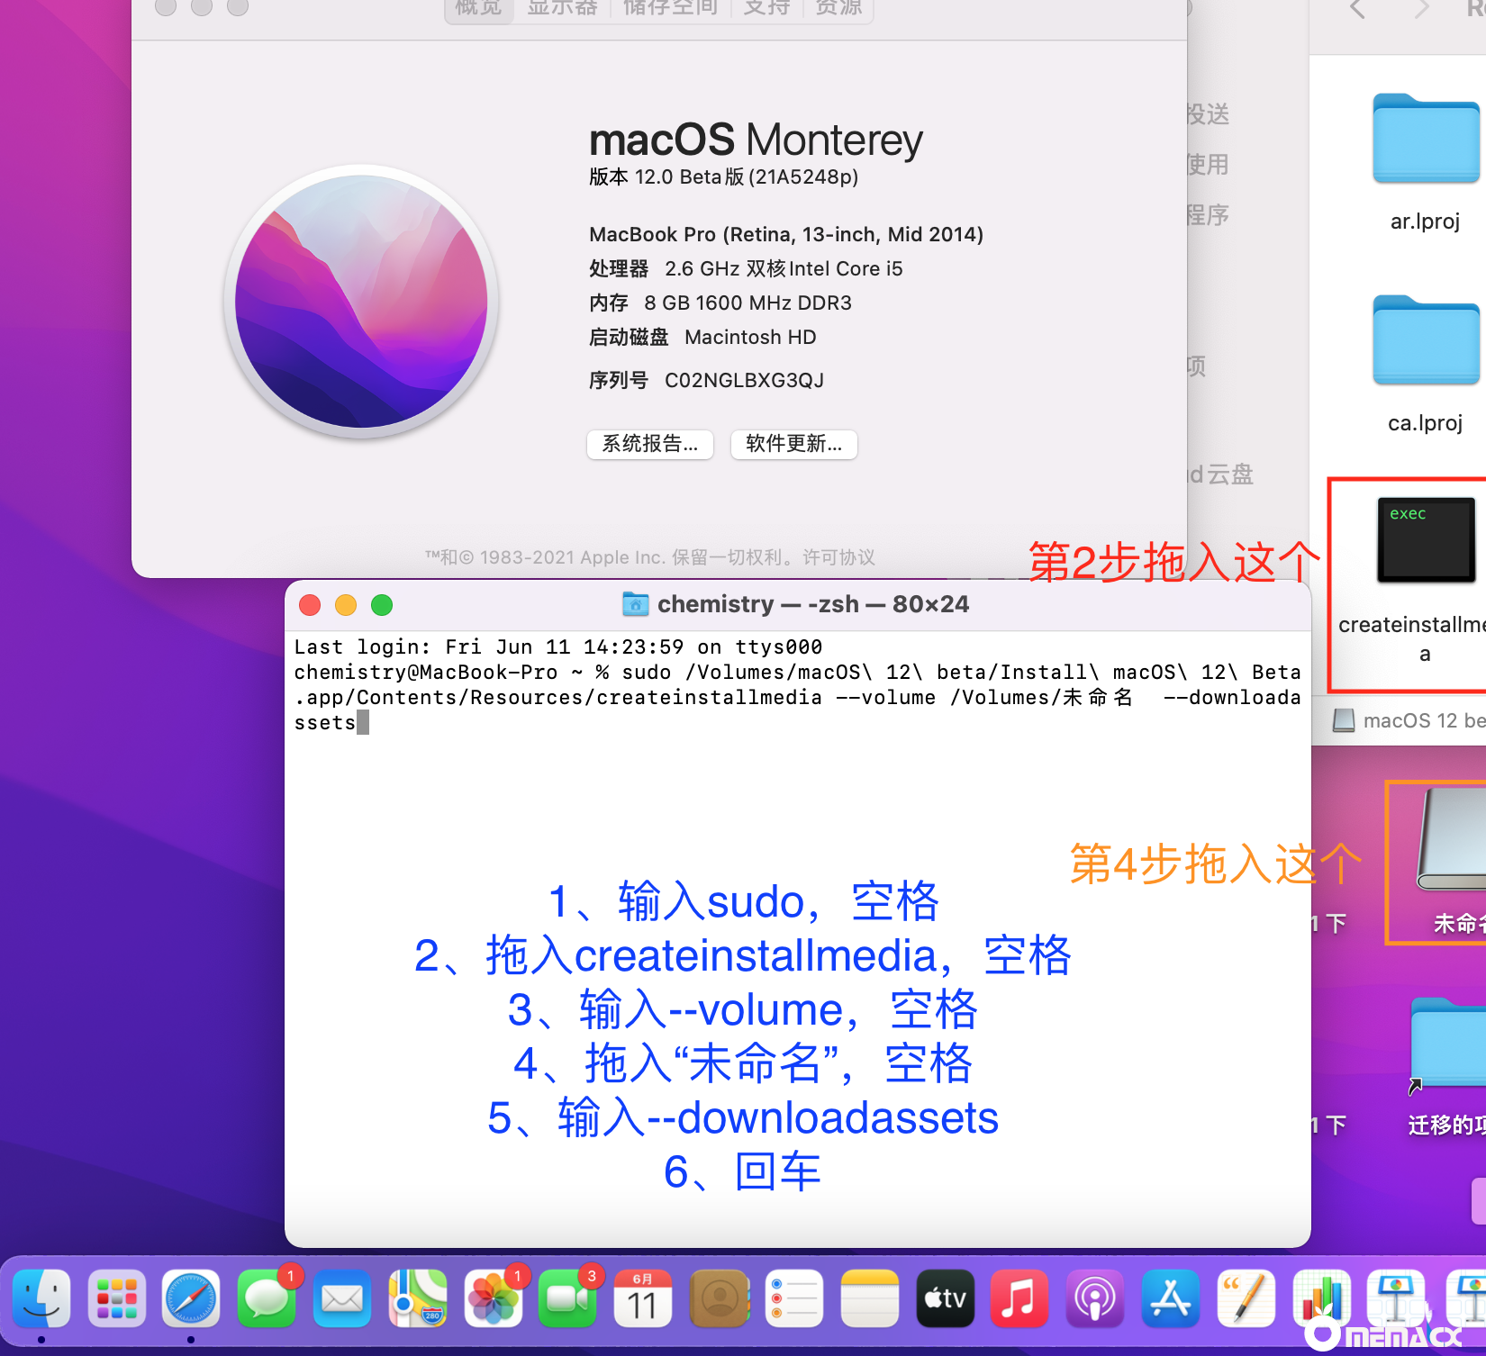The height and width of the screenshot is (1356, 1486).
Task: Click the 软件更新... button
Action: click(793, 444)
